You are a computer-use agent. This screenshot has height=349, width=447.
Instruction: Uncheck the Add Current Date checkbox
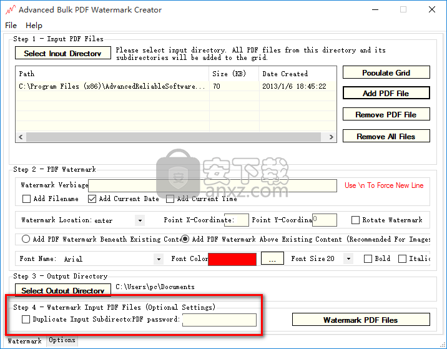pyautogui.click(x=92, y=199)
